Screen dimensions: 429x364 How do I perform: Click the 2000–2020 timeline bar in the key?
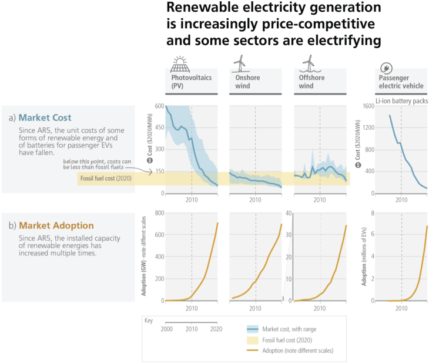(x=192, y=322)
